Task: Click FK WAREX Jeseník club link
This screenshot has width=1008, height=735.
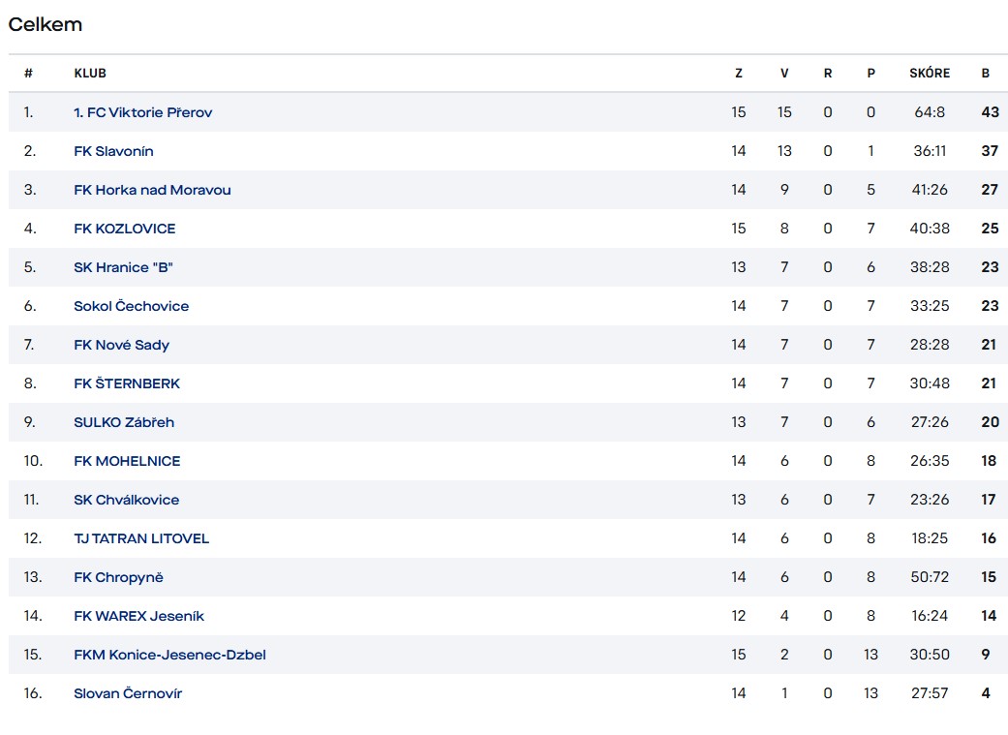Action: pos(138,616)
